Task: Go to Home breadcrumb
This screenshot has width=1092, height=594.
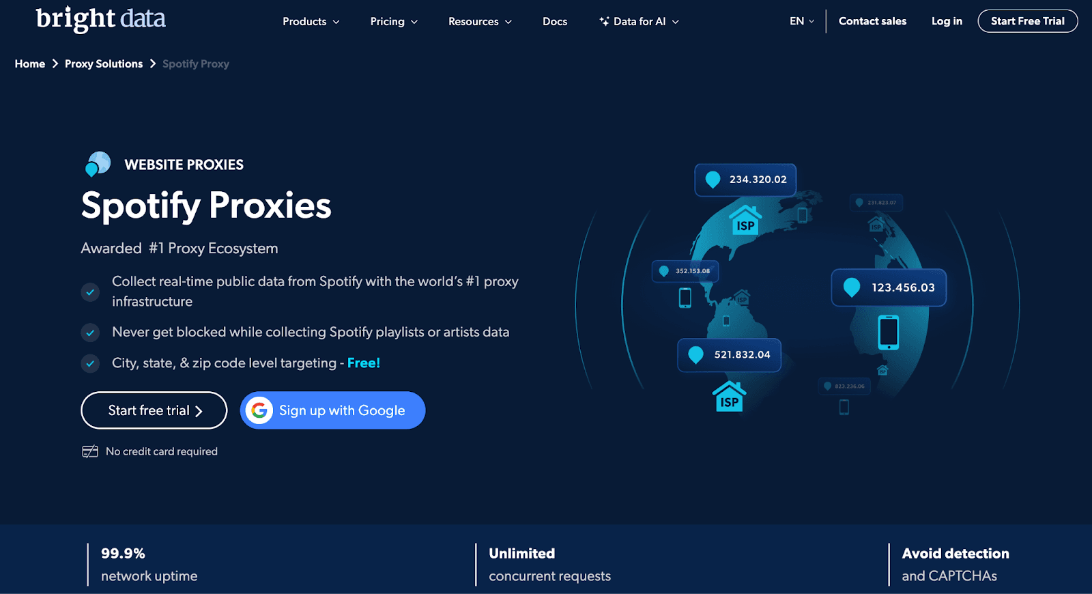Action: click(30, 63)
